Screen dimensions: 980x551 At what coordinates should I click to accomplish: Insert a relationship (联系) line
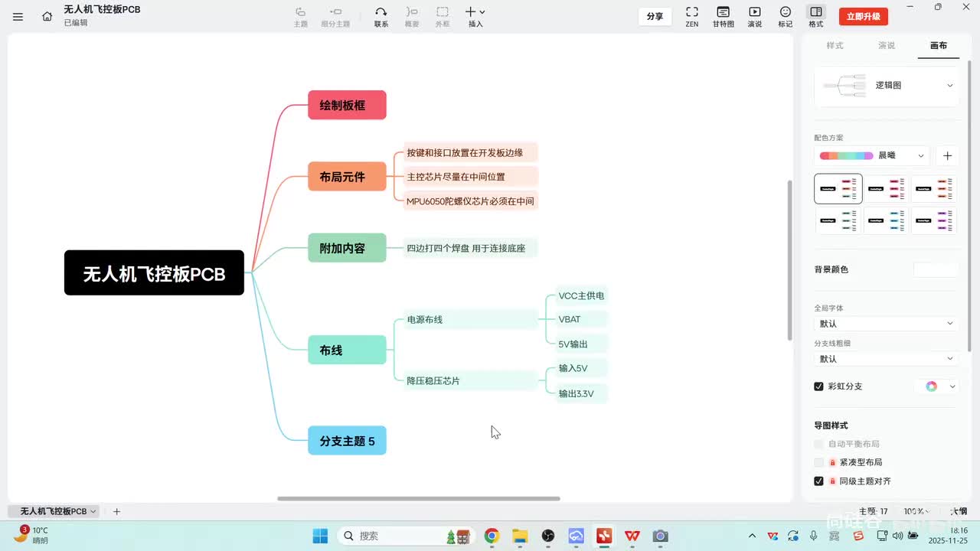point(381,16)
